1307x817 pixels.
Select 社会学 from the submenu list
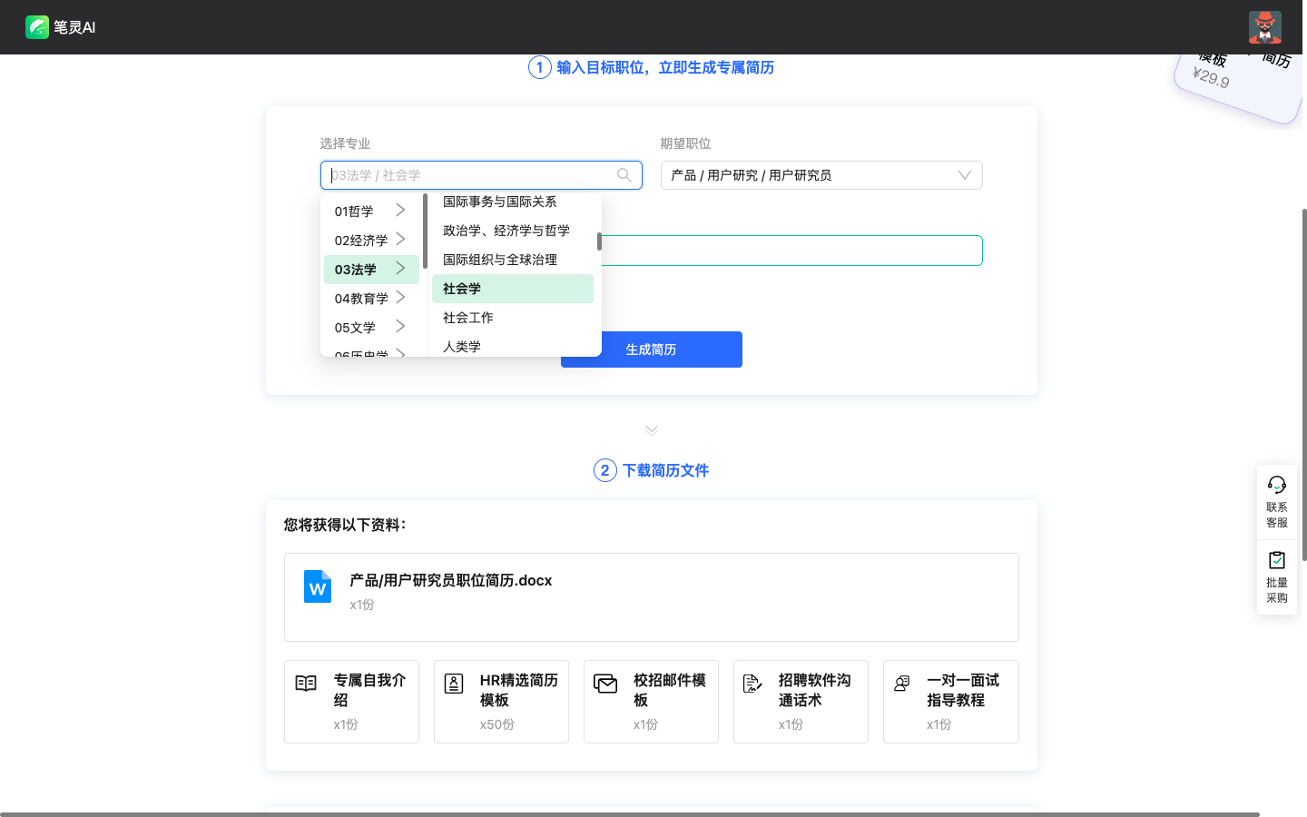coord(462,288)
